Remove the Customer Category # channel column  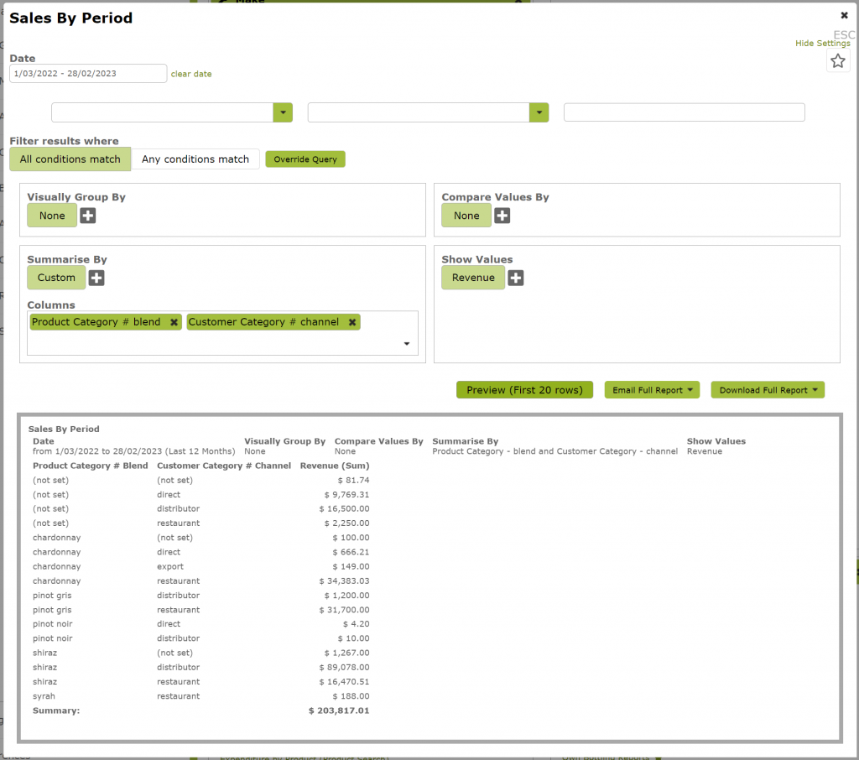pyautogui.click(x=352, y=322)
